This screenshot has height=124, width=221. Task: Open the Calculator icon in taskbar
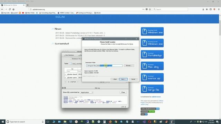[x=104, y=122]
